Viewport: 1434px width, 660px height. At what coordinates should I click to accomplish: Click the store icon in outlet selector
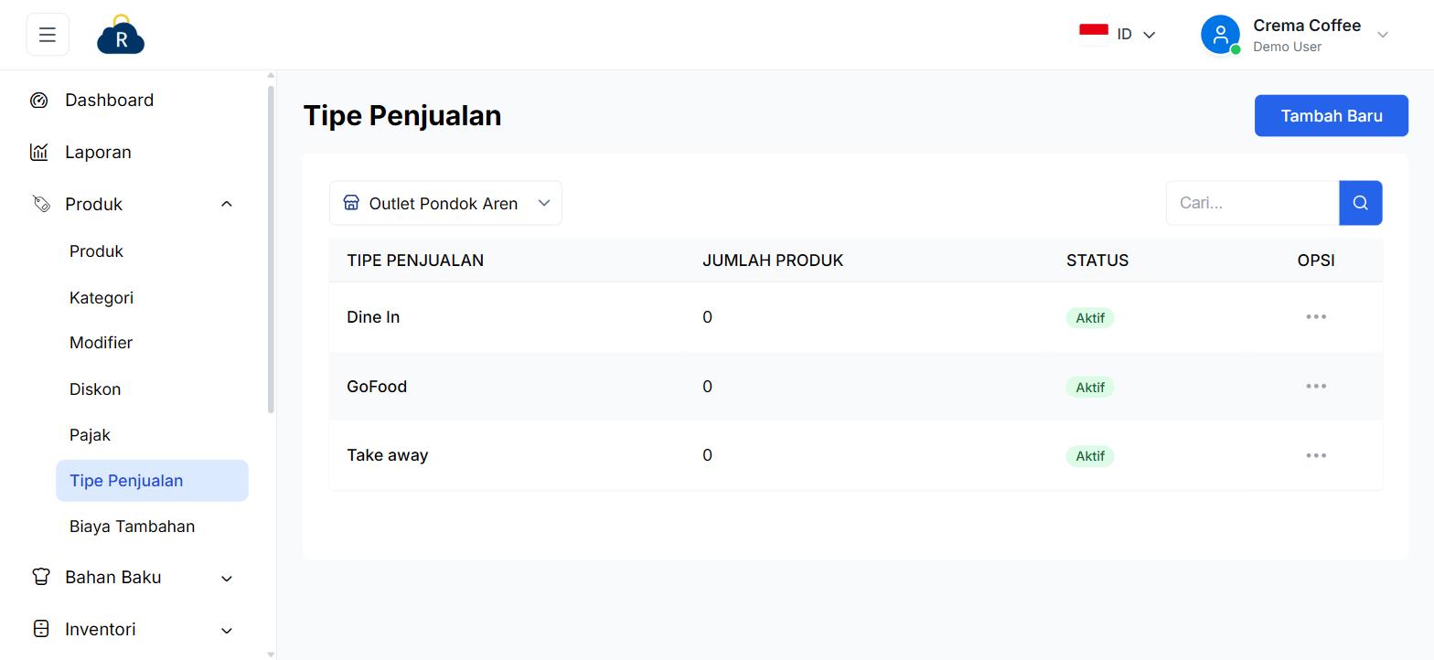click(351, 203)
